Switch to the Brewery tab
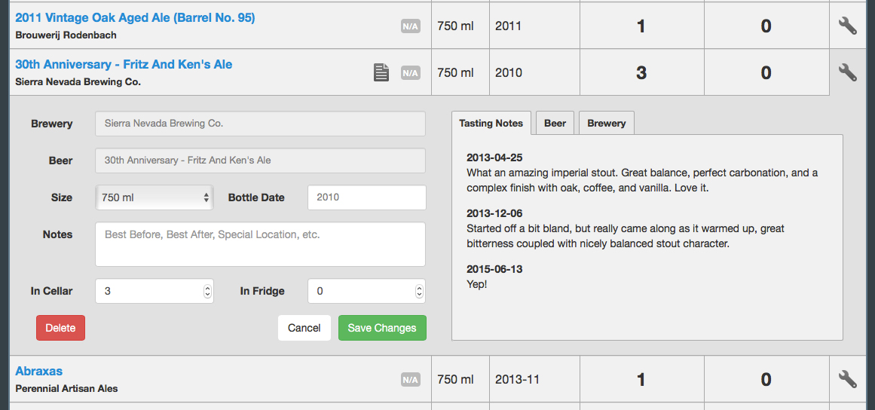The image size is (875, 410). point(606,123)
